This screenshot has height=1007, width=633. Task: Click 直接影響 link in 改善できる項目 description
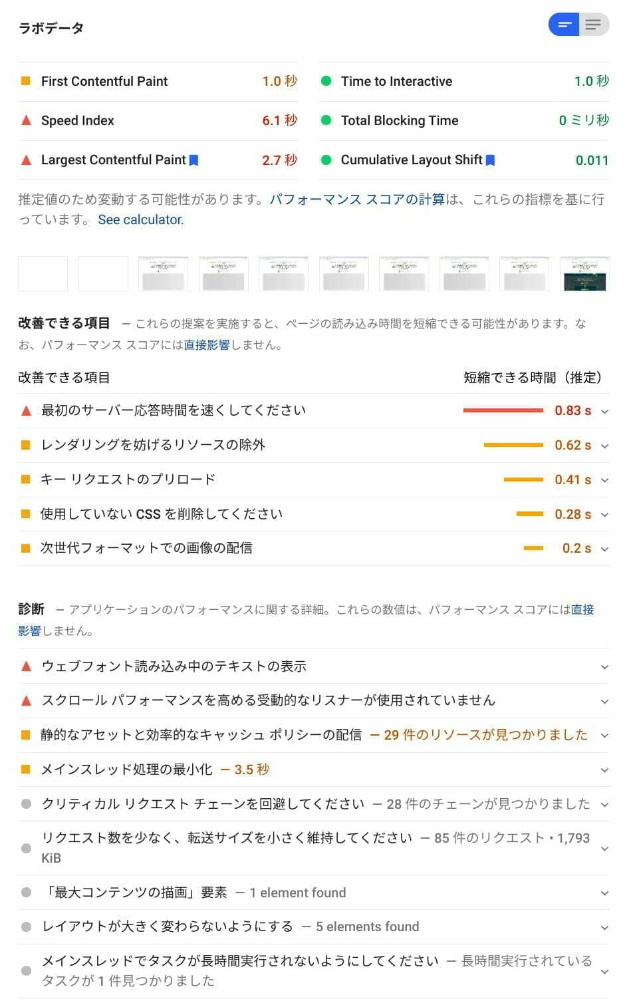(207, 345)
